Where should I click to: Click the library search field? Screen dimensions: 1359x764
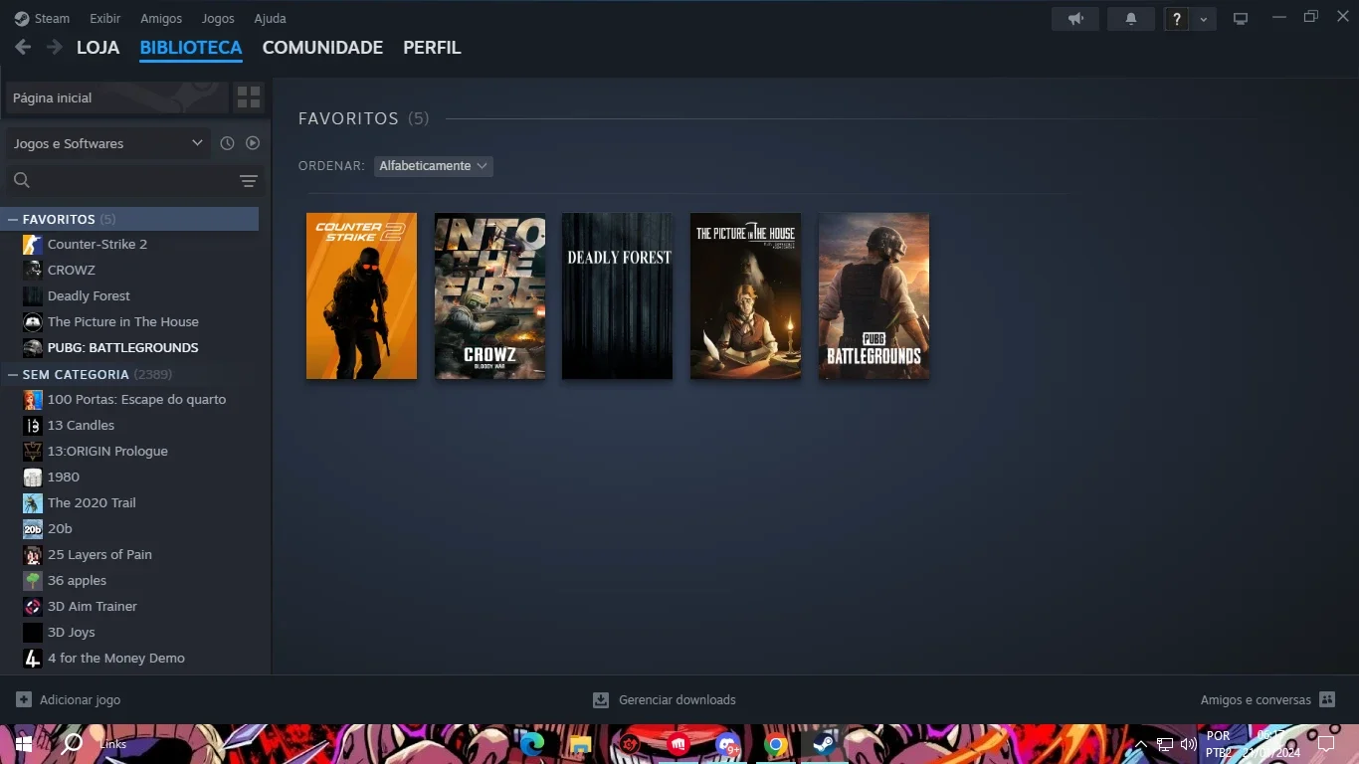(x=132, y=180)
